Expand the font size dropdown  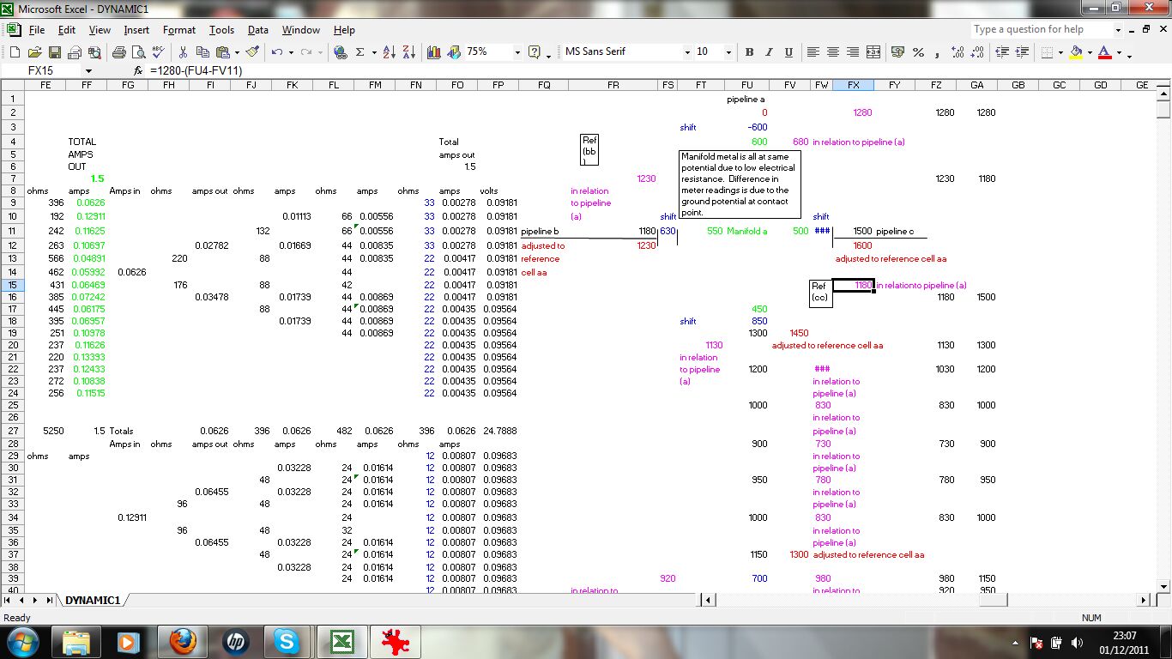[x=728, y=52]
